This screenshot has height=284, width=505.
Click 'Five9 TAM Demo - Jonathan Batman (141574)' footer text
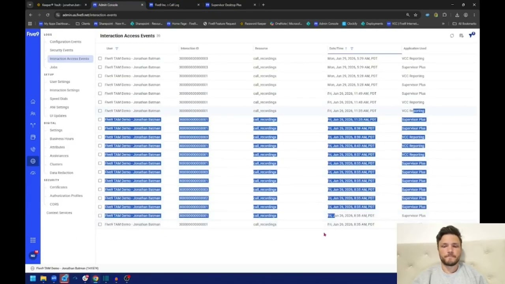coord(67,268)
